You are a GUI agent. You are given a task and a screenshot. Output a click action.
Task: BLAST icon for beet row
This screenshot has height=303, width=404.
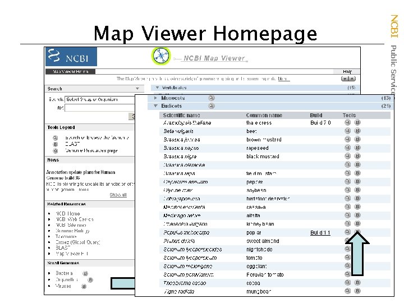point(357,131)
